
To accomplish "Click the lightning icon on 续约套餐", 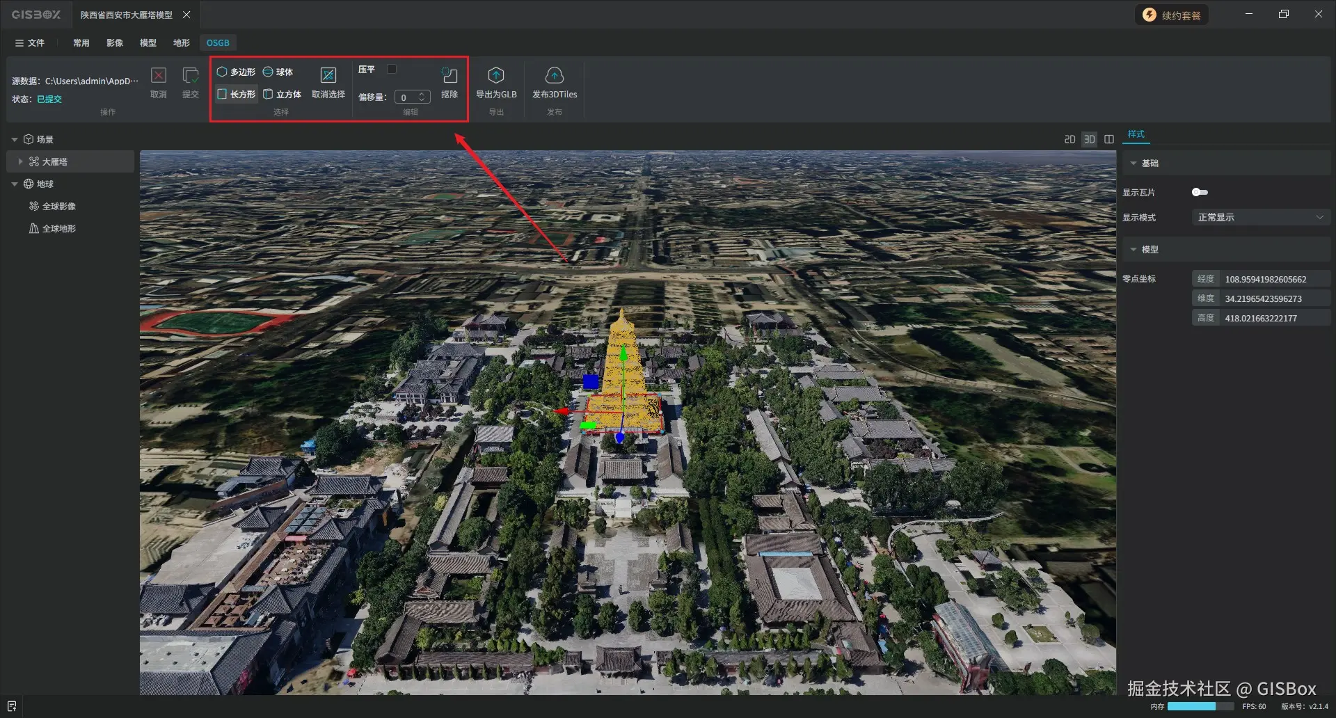I will click(x=1150, y=15).
